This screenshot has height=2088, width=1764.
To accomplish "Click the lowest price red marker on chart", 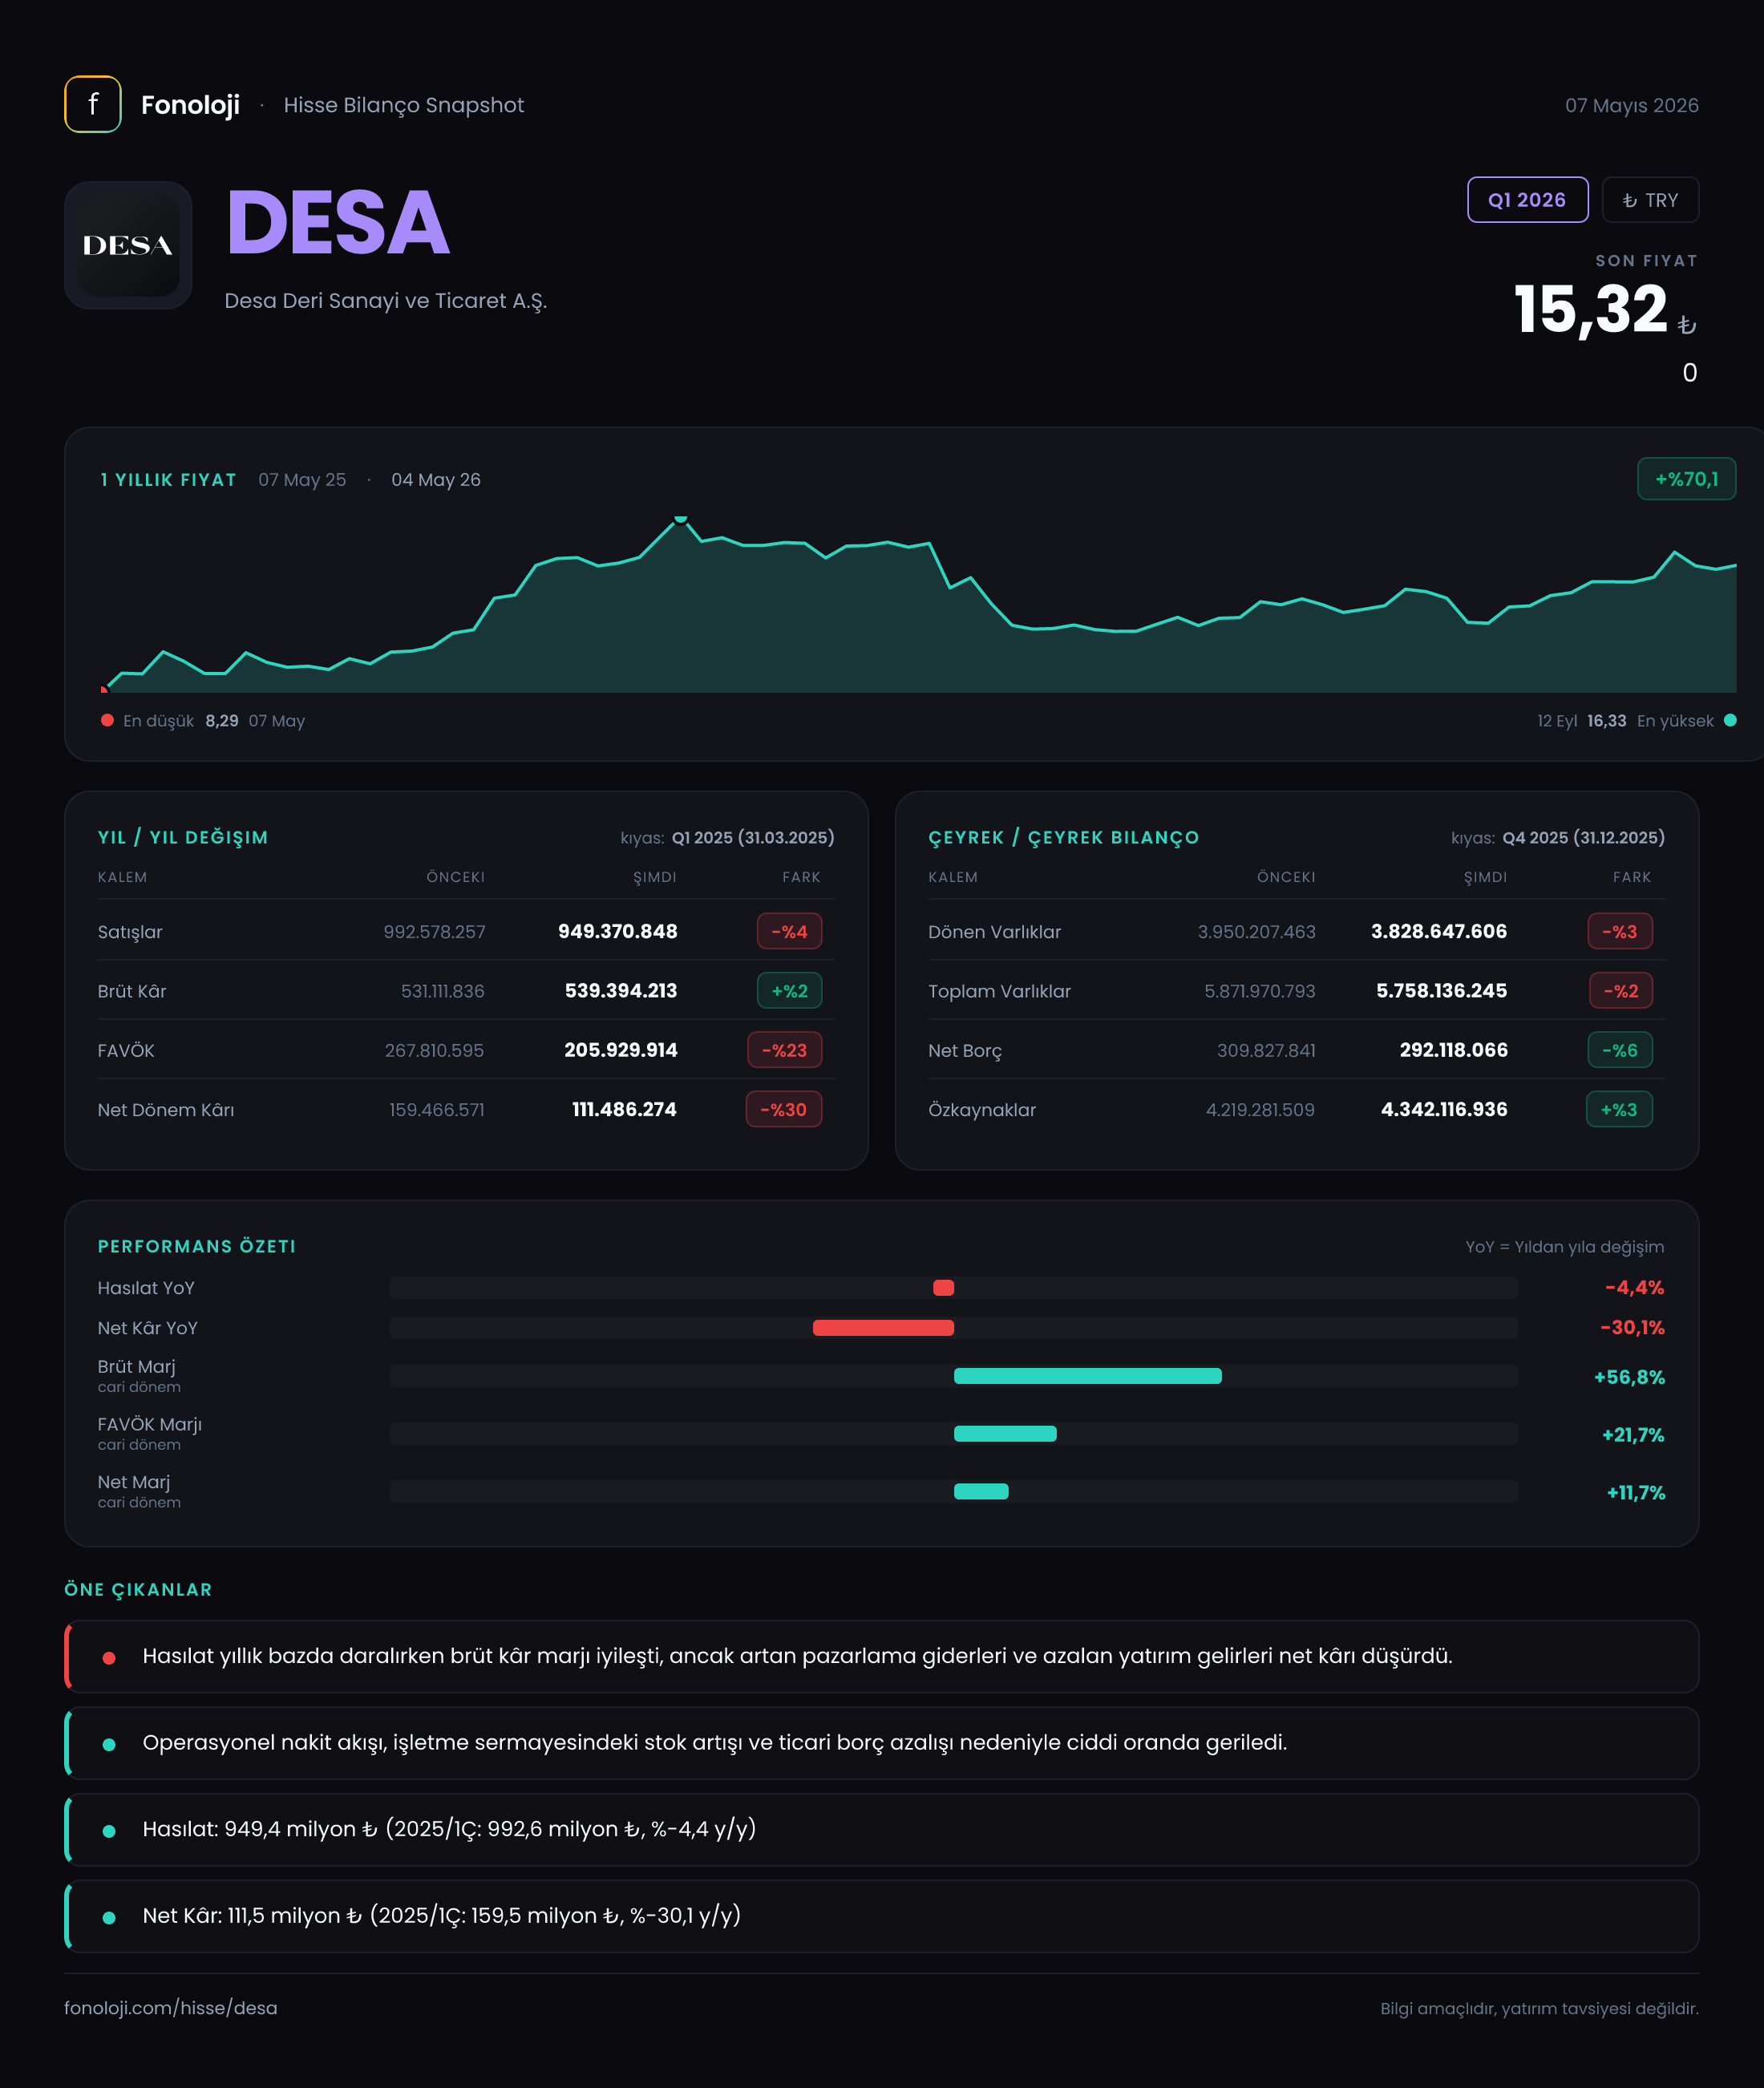I will click(x=104, y=689).
